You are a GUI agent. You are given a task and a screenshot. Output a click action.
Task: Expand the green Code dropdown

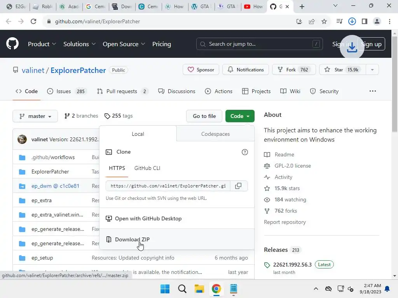(240, 116)
